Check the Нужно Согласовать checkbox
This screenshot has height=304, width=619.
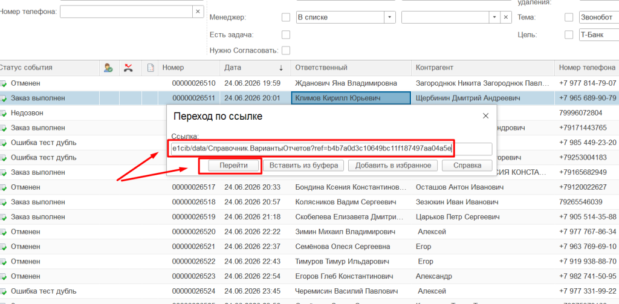(x=285, y=51)
